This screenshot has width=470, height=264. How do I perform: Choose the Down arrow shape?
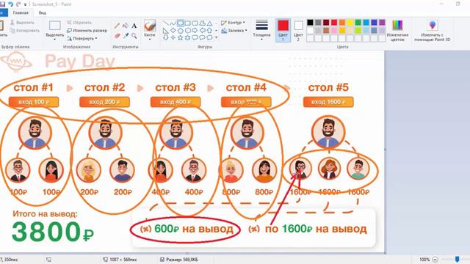(x=166, y=37)
